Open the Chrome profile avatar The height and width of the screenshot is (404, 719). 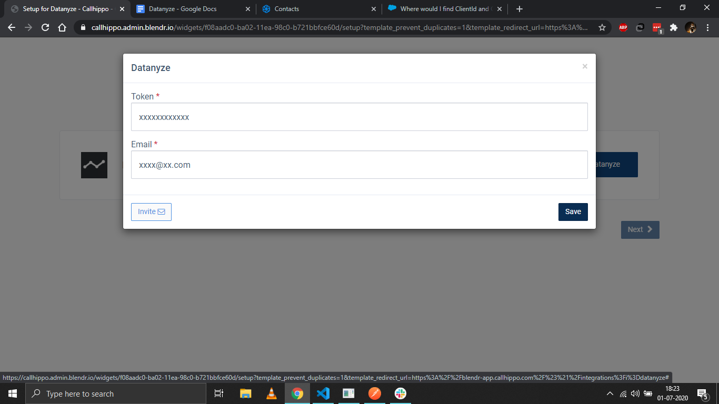(691, 28)
